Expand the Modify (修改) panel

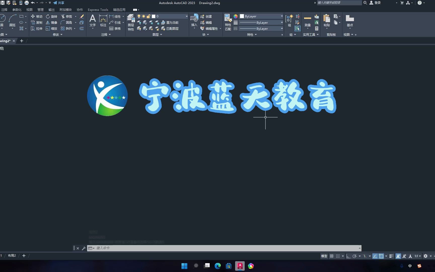tap(57, 35)
